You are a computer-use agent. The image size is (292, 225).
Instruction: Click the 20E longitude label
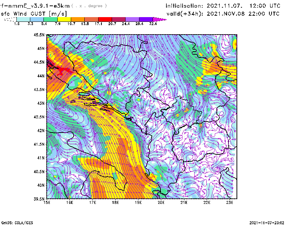[x=161, y=202]
